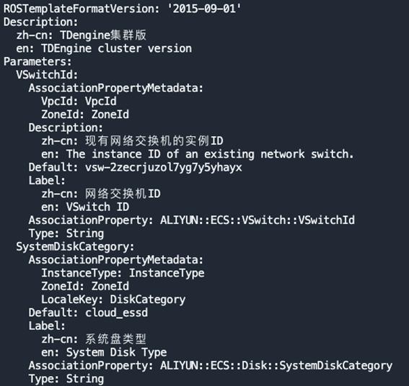Select the date value '2015-09-01'
Image resolution: width=409 pixels, height=386 pixels.
coord(204,9)
